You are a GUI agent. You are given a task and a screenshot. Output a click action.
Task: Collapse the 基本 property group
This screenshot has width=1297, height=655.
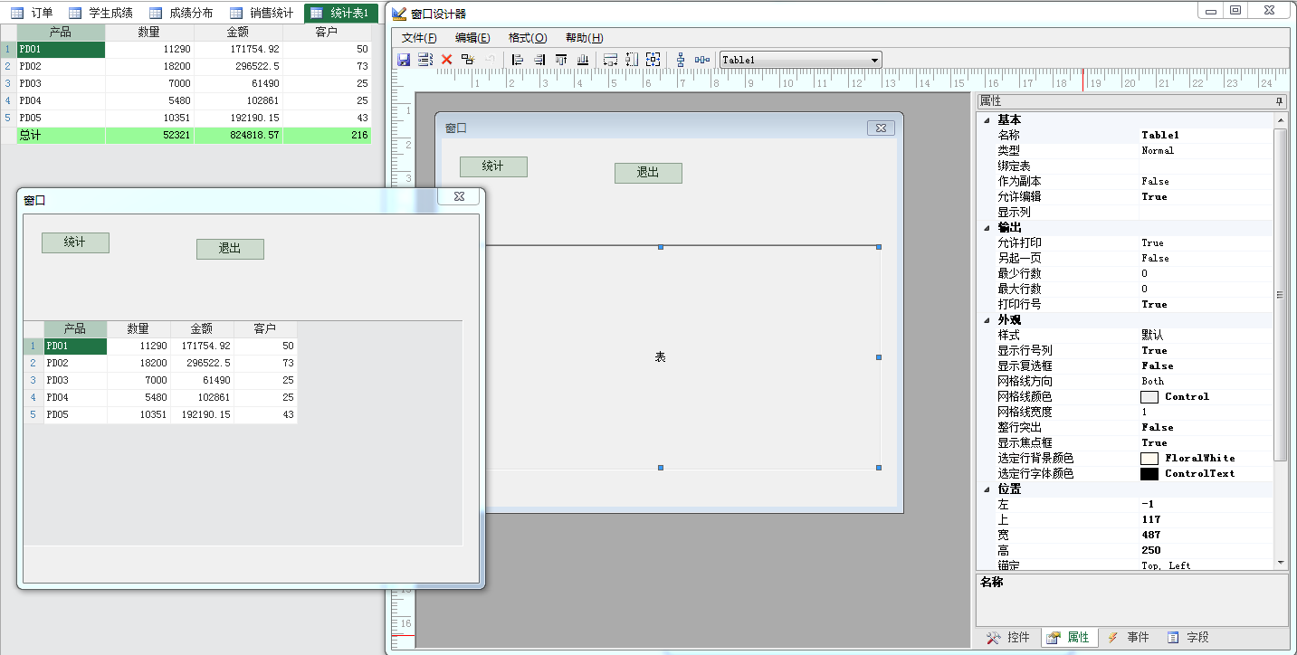[x=986, y=119]
